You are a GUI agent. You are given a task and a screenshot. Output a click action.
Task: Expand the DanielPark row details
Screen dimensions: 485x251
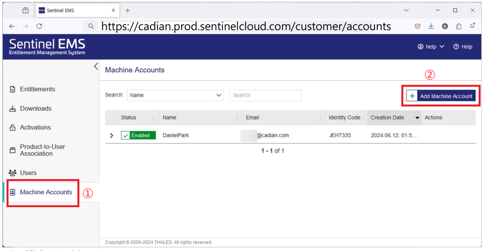click(x=112, y=135)
